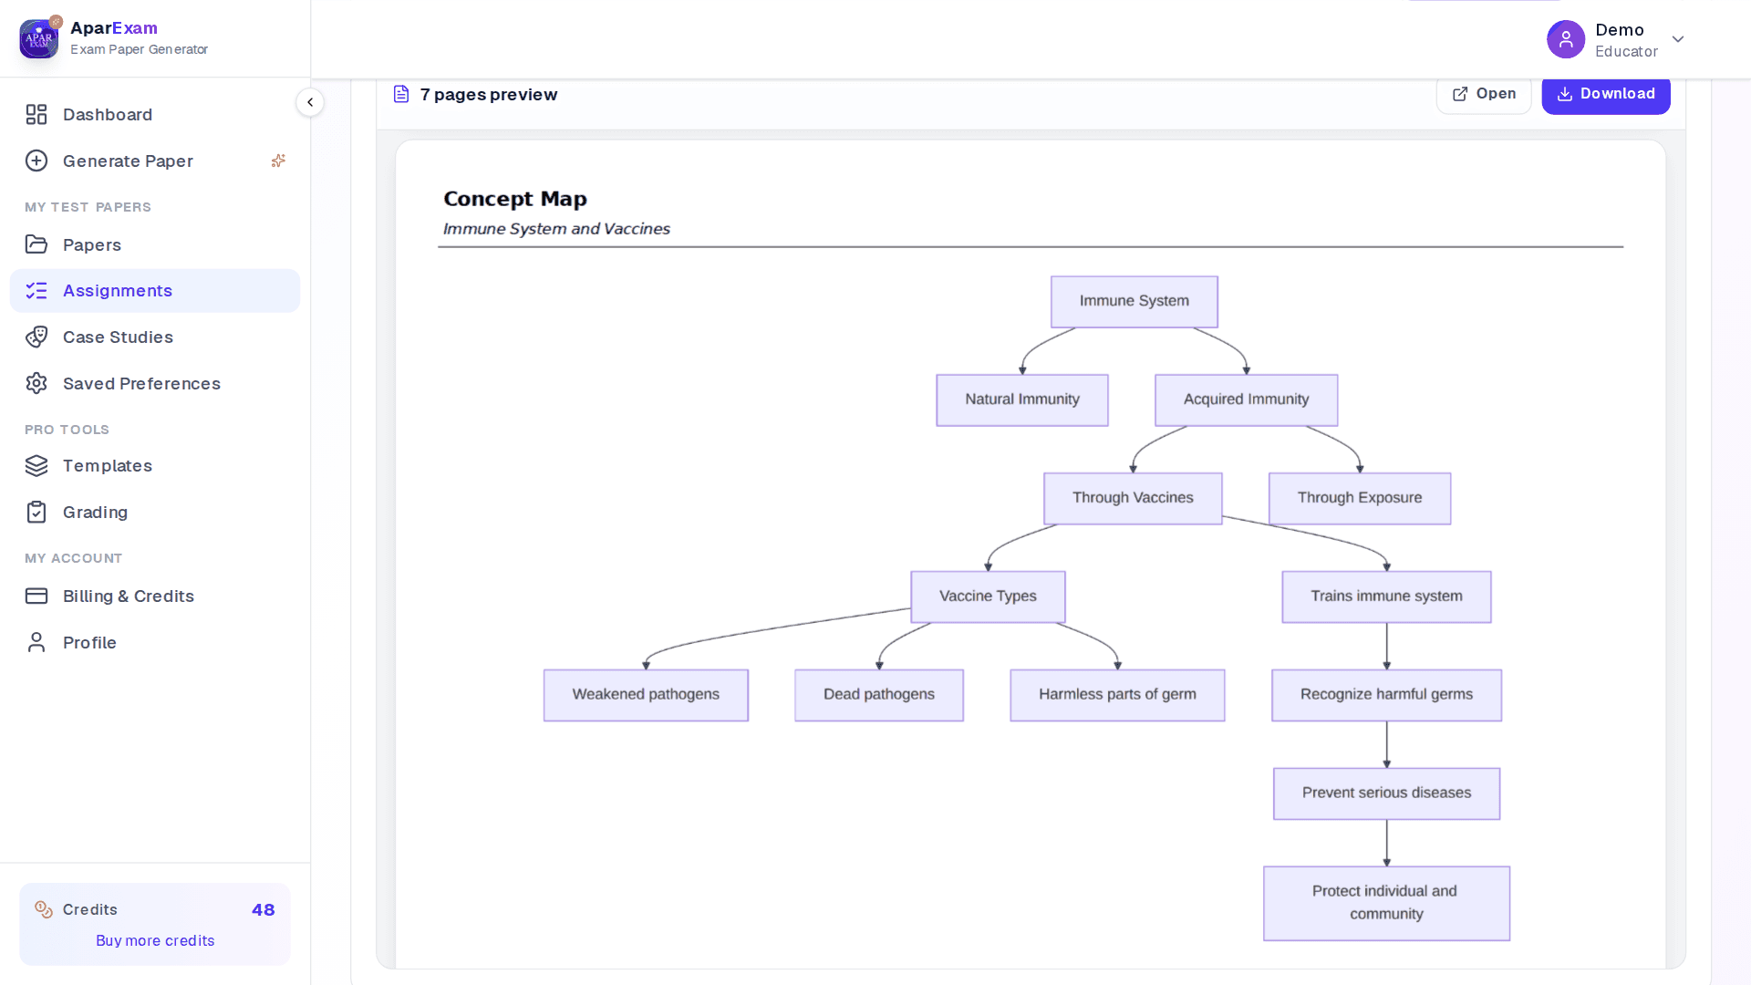The width and height of the screenshot is (1751, 985).
Task: Click the Concept Map heading
Action: (515, 199)
